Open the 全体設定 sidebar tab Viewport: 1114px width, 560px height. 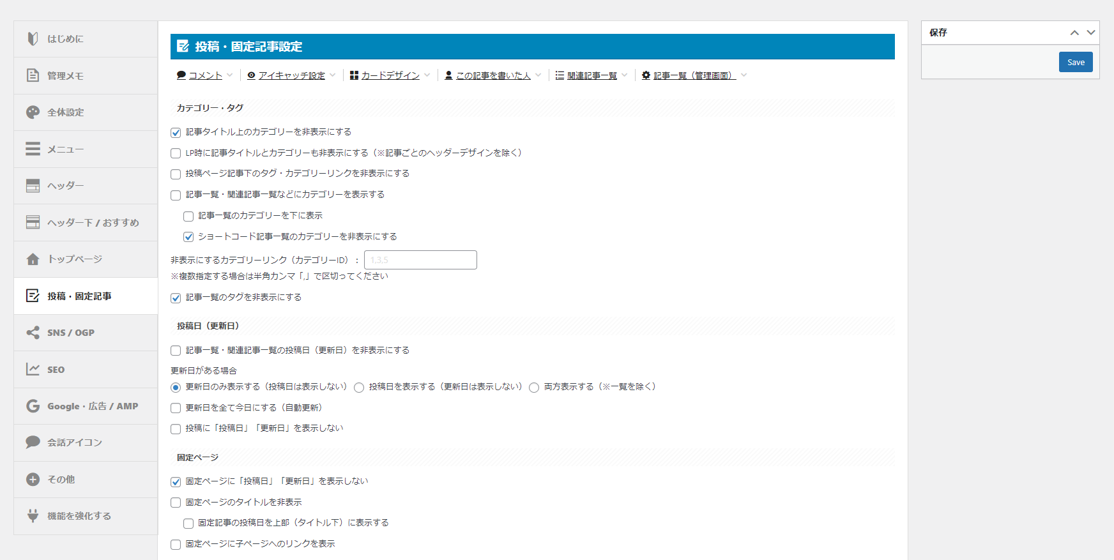tap(86, 112)
